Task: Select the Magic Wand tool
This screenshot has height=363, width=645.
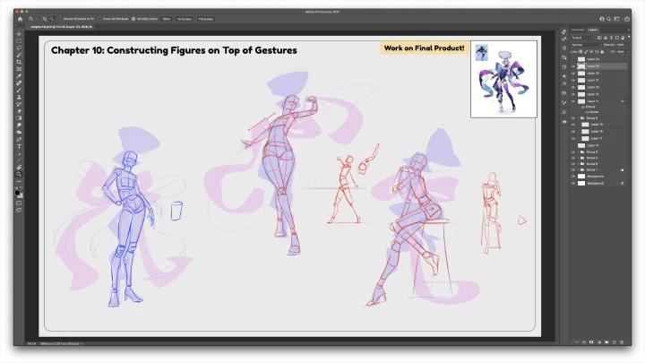Action: (19, 56)
